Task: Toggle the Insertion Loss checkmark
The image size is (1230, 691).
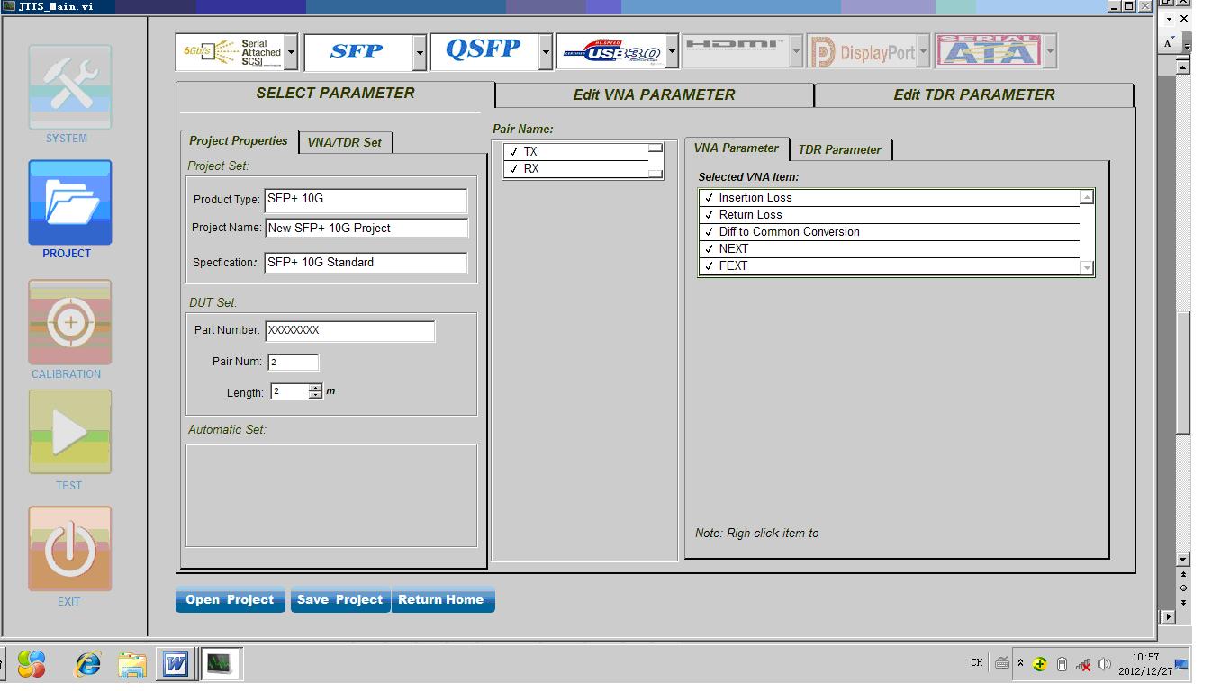Action: [x=710, y=198]
